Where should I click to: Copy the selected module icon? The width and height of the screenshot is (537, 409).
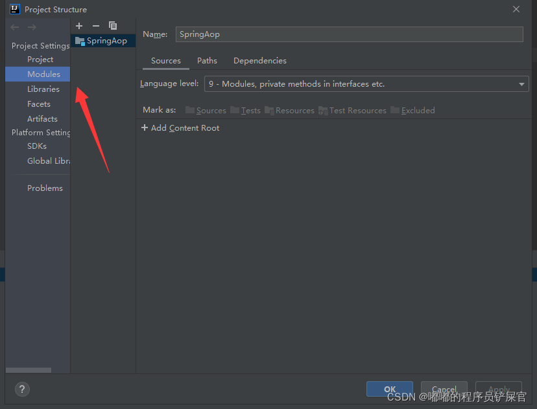point(113,26)
